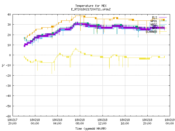Click the yellow SCANNER legend line sample

[x=163, y=32]
